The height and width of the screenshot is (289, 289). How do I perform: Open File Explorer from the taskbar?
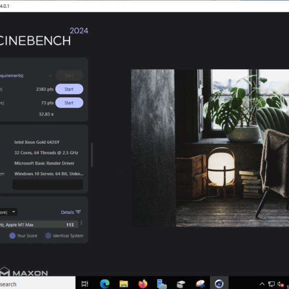click(x=124, y=284)
